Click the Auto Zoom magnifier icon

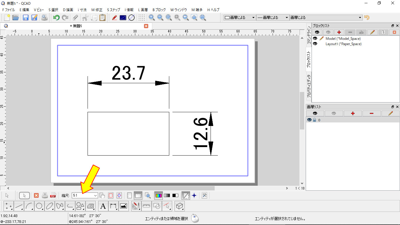tap(169, 18)
